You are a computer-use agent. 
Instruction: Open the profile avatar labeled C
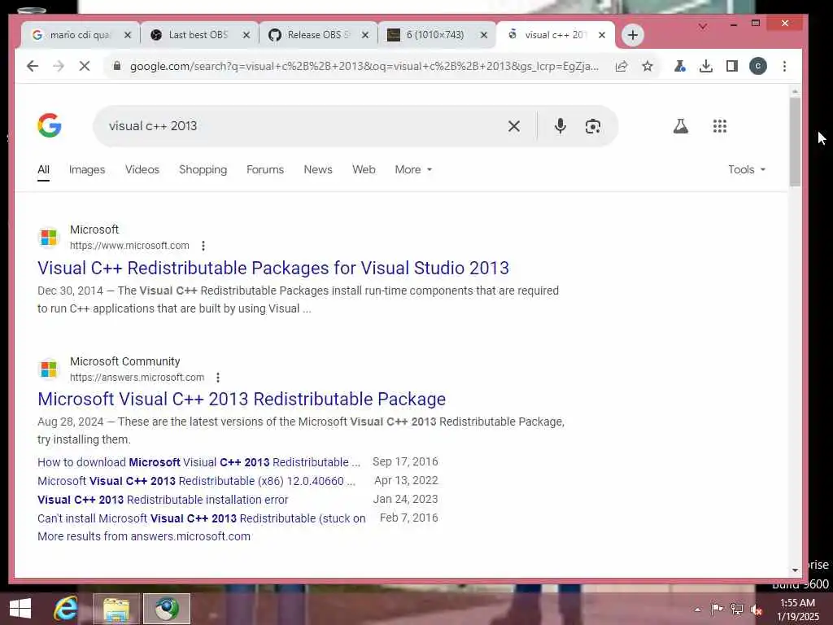pos(757,66)
